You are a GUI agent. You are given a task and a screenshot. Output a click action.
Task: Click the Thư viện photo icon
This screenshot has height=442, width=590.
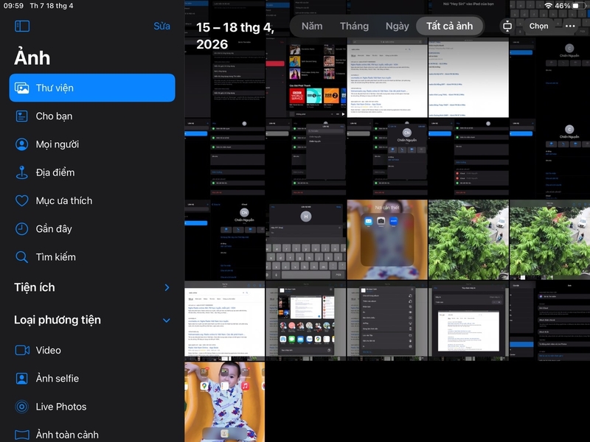point(22,88)
